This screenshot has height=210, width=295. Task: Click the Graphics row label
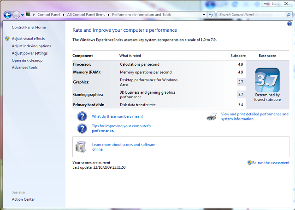pos(81,82)
